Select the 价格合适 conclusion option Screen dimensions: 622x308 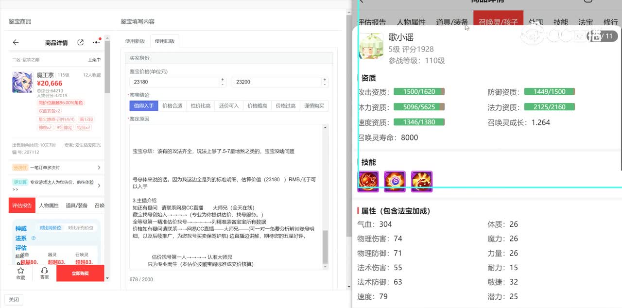point(172,106)
